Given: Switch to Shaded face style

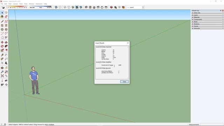Looking at the screenshot, I should coord(73,7).
